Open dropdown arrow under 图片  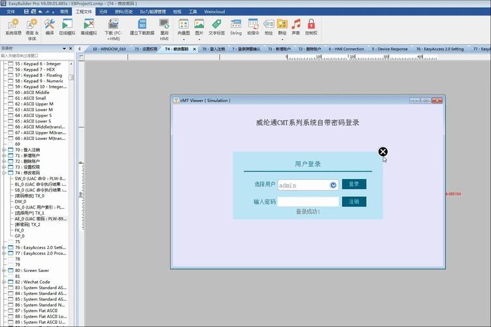[199, 40]
